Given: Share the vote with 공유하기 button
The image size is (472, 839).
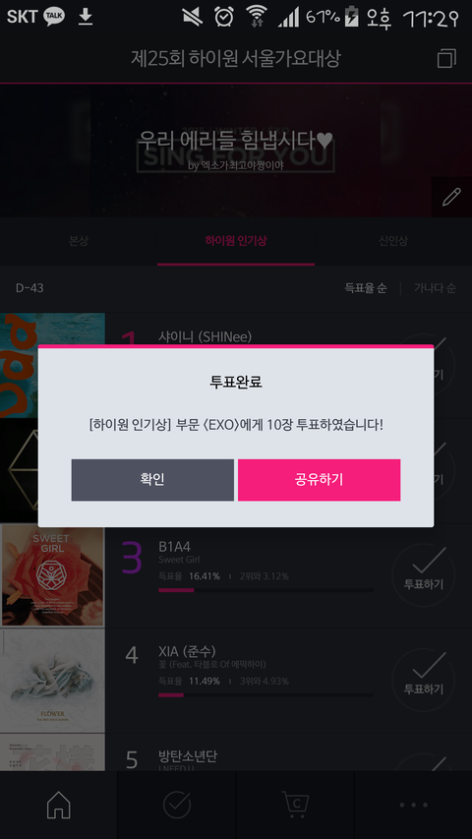Looking at the screenshot, I should click(x=319, y=480).
